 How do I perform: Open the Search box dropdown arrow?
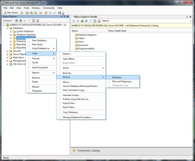(x=191, y=21)
